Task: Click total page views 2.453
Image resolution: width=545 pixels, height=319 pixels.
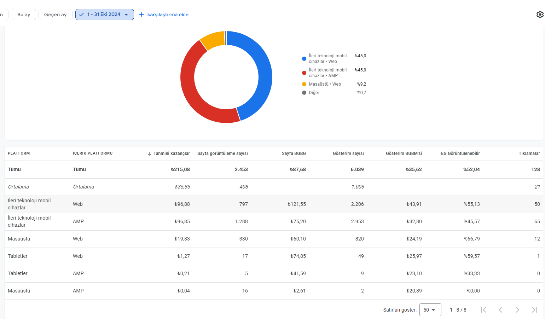Action: point(241,169)
